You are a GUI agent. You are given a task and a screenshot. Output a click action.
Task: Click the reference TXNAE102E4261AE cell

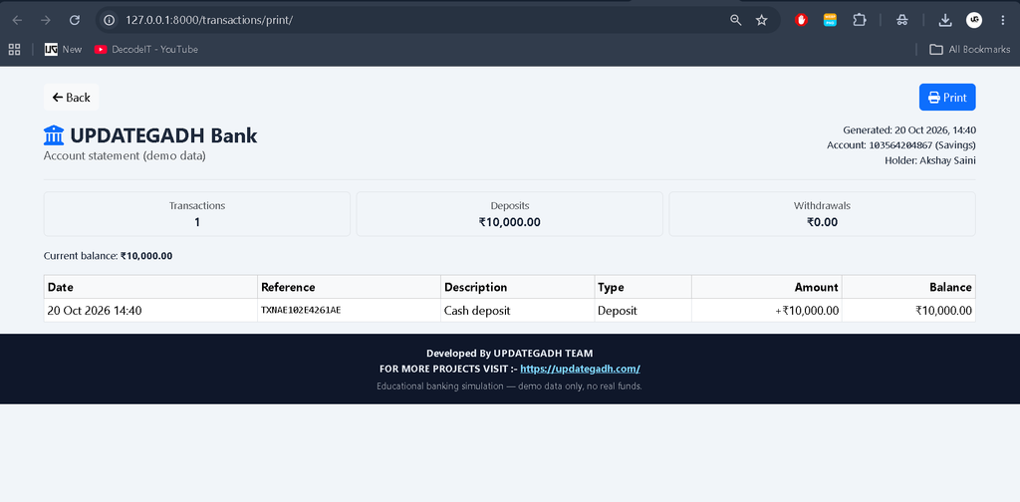coord(349,310)
